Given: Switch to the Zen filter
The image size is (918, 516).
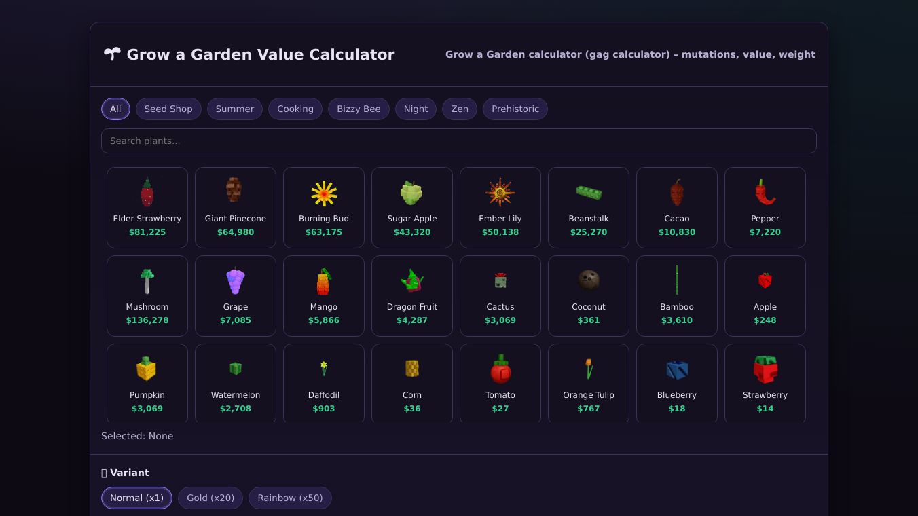Looking at the screenshot, I should tap(460, 109).
